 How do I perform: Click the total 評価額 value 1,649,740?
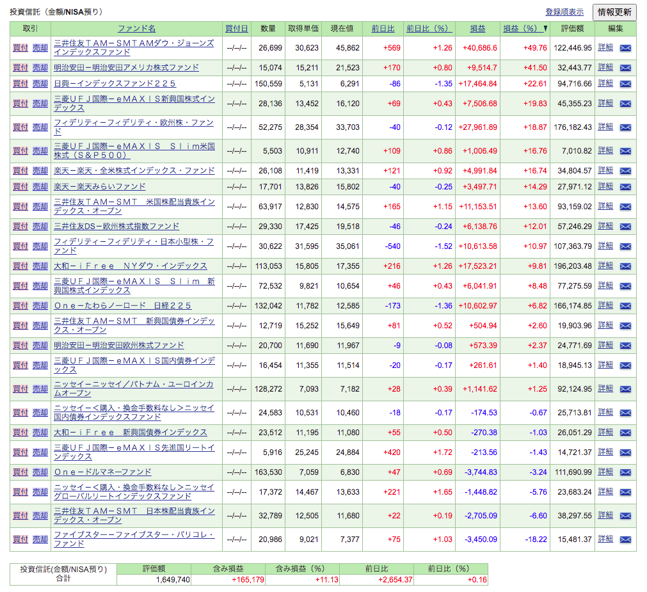[x=173, y=580]
